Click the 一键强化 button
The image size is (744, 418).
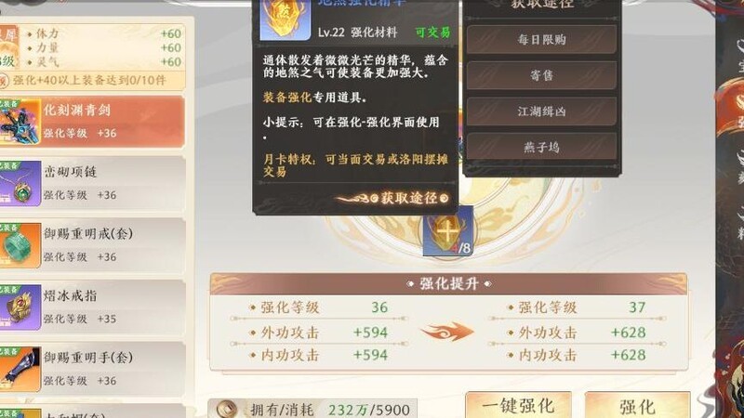[x=518, y=406]
